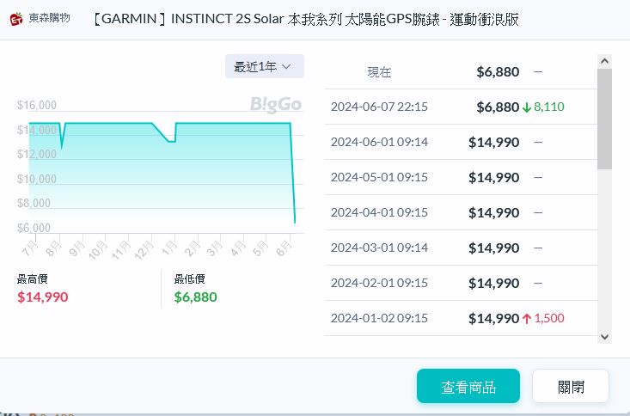Open the 最近1年 time range dropdown
The width and height of the screenshot is (630, 416).
click(264, 66)
